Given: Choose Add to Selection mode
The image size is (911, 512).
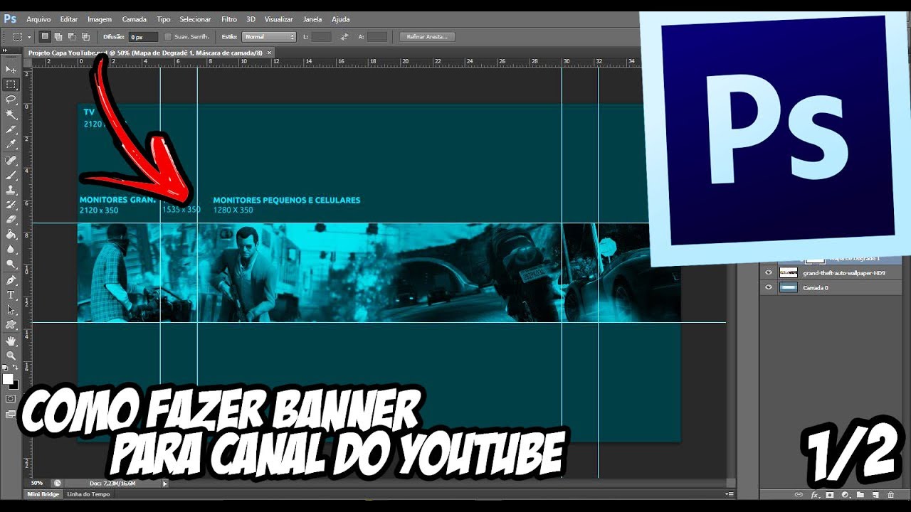Looking at the screenshot, I should [58, 36].
